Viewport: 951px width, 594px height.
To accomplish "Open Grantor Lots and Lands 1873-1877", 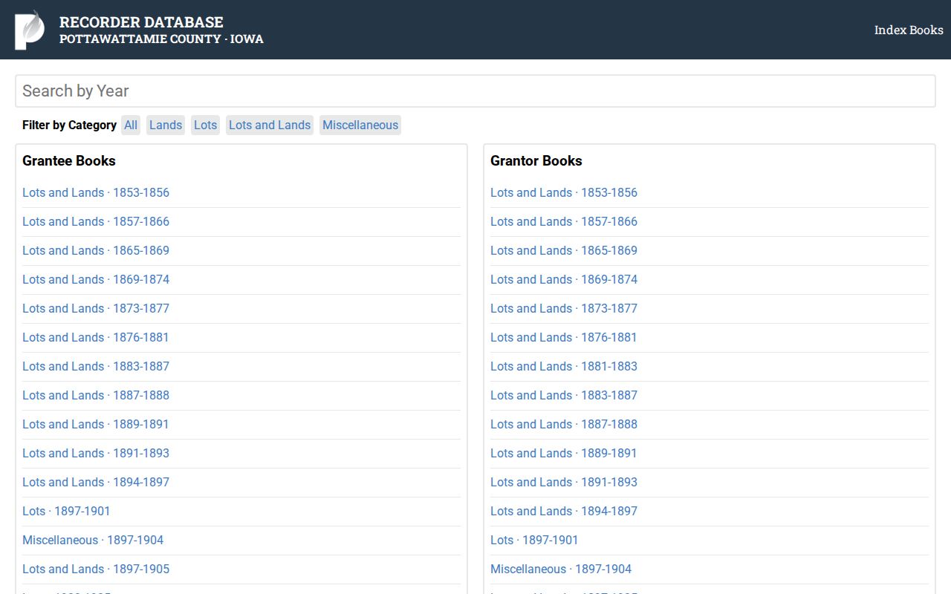I will [564, 308].
